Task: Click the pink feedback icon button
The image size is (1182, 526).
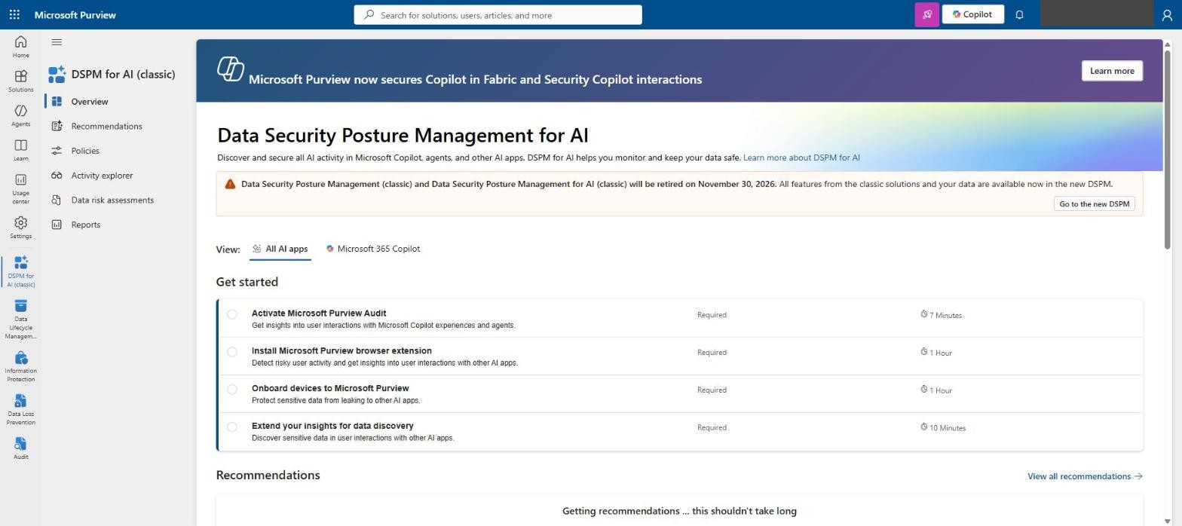Action: coord(926,14)
